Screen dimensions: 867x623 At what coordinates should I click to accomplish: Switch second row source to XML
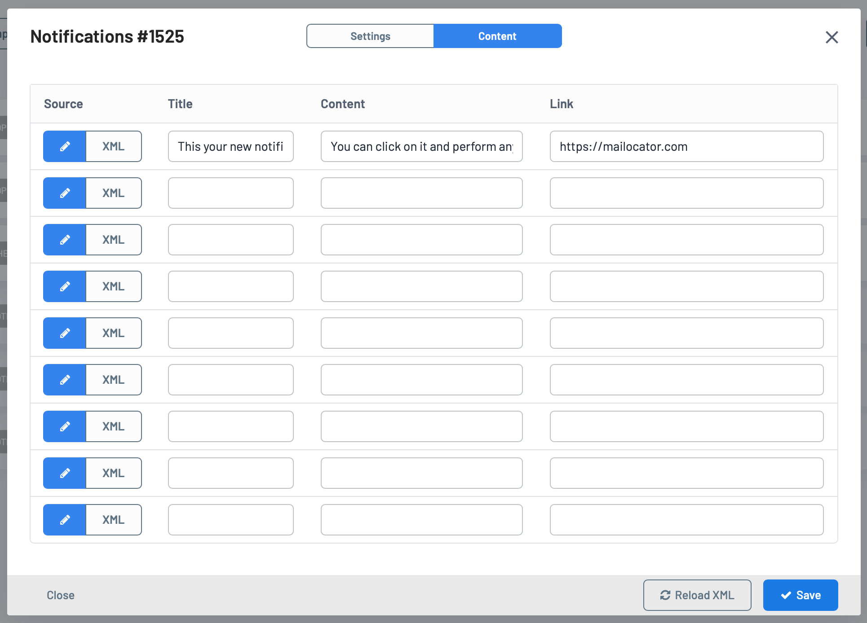coord(114,193)
